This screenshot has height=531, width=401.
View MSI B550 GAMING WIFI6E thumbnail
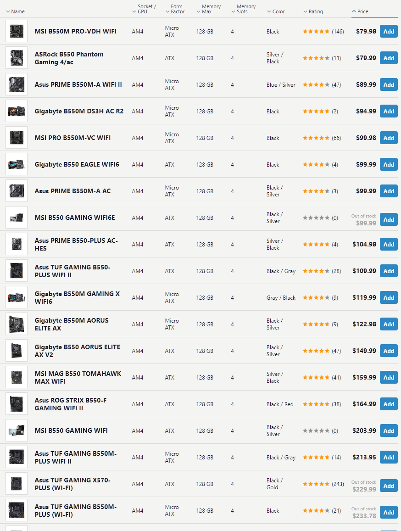point(17,218)
